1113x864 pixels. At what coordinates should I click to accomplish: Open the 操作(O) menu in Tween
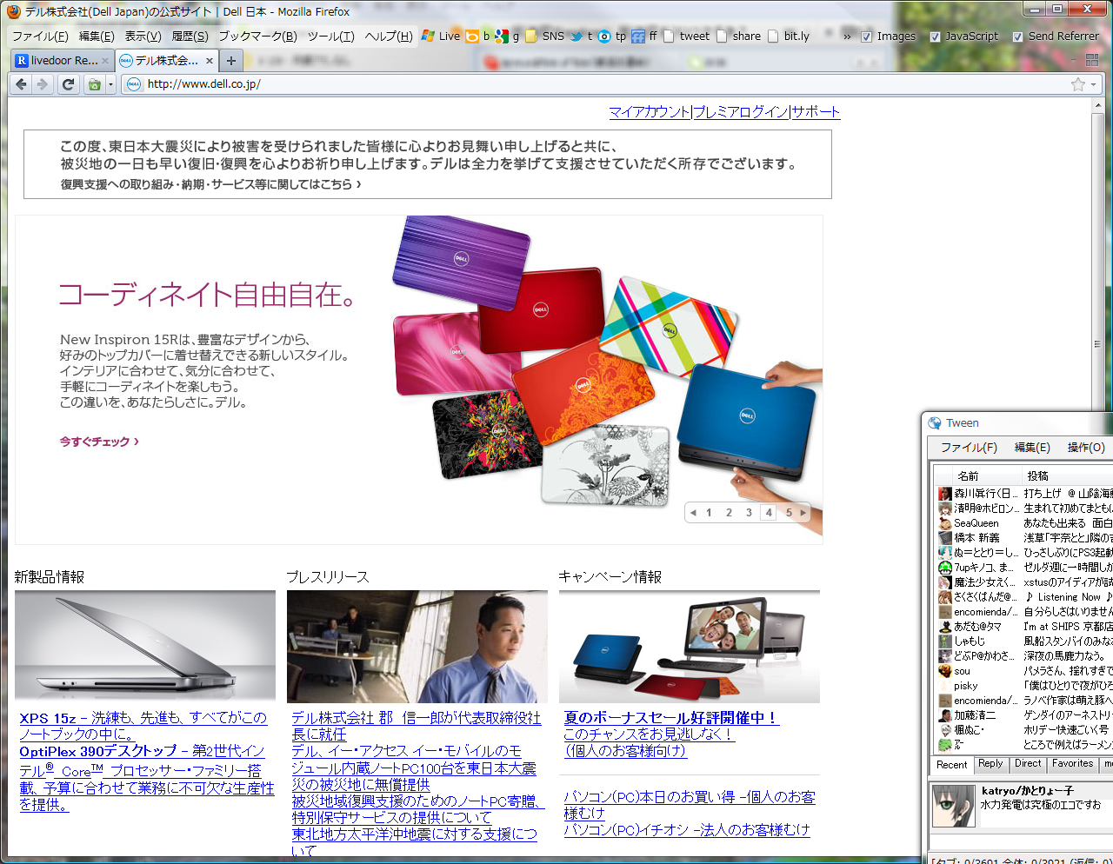coord(1086,447)
